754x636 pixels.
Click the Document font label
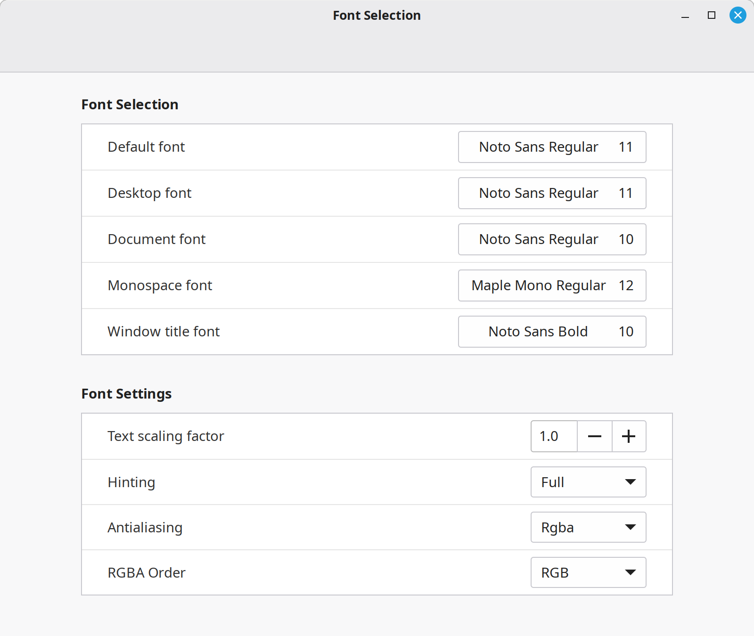click(156, 239)
